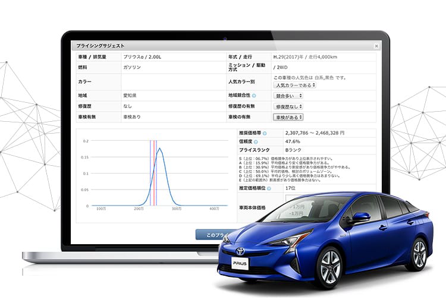Click the PRIUS license plate
446x306 pixels.
(x=240, y=263)
